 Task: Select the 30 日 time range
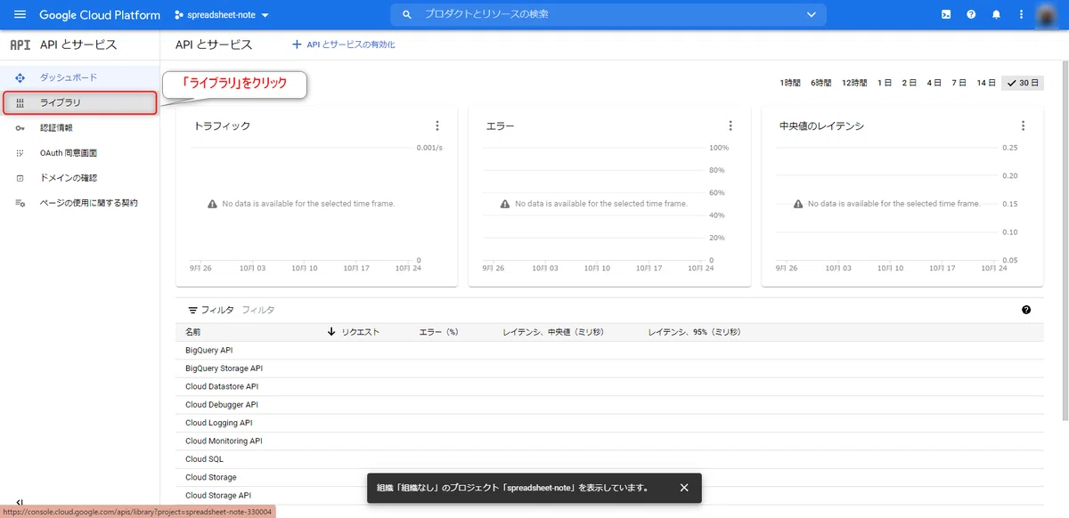(x=1022, y=83)
